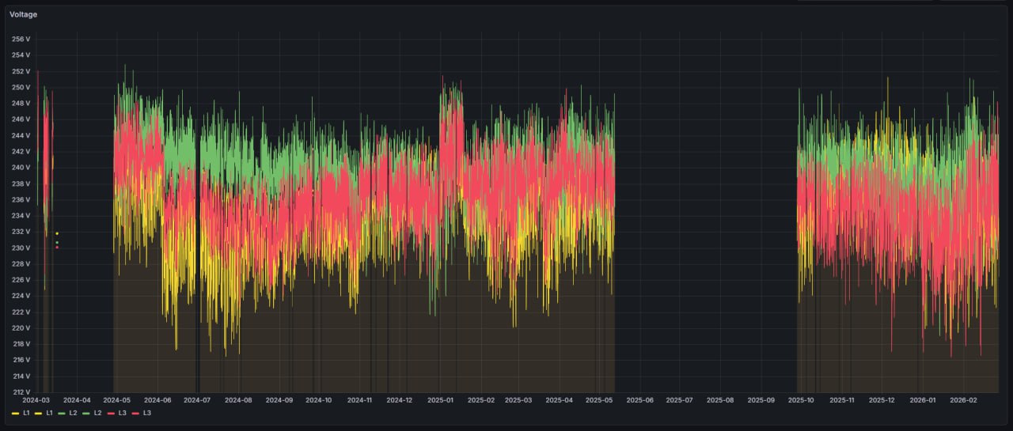Open the first red L3 color swatch
This screenshot has width=1013, height=431.
111,413
